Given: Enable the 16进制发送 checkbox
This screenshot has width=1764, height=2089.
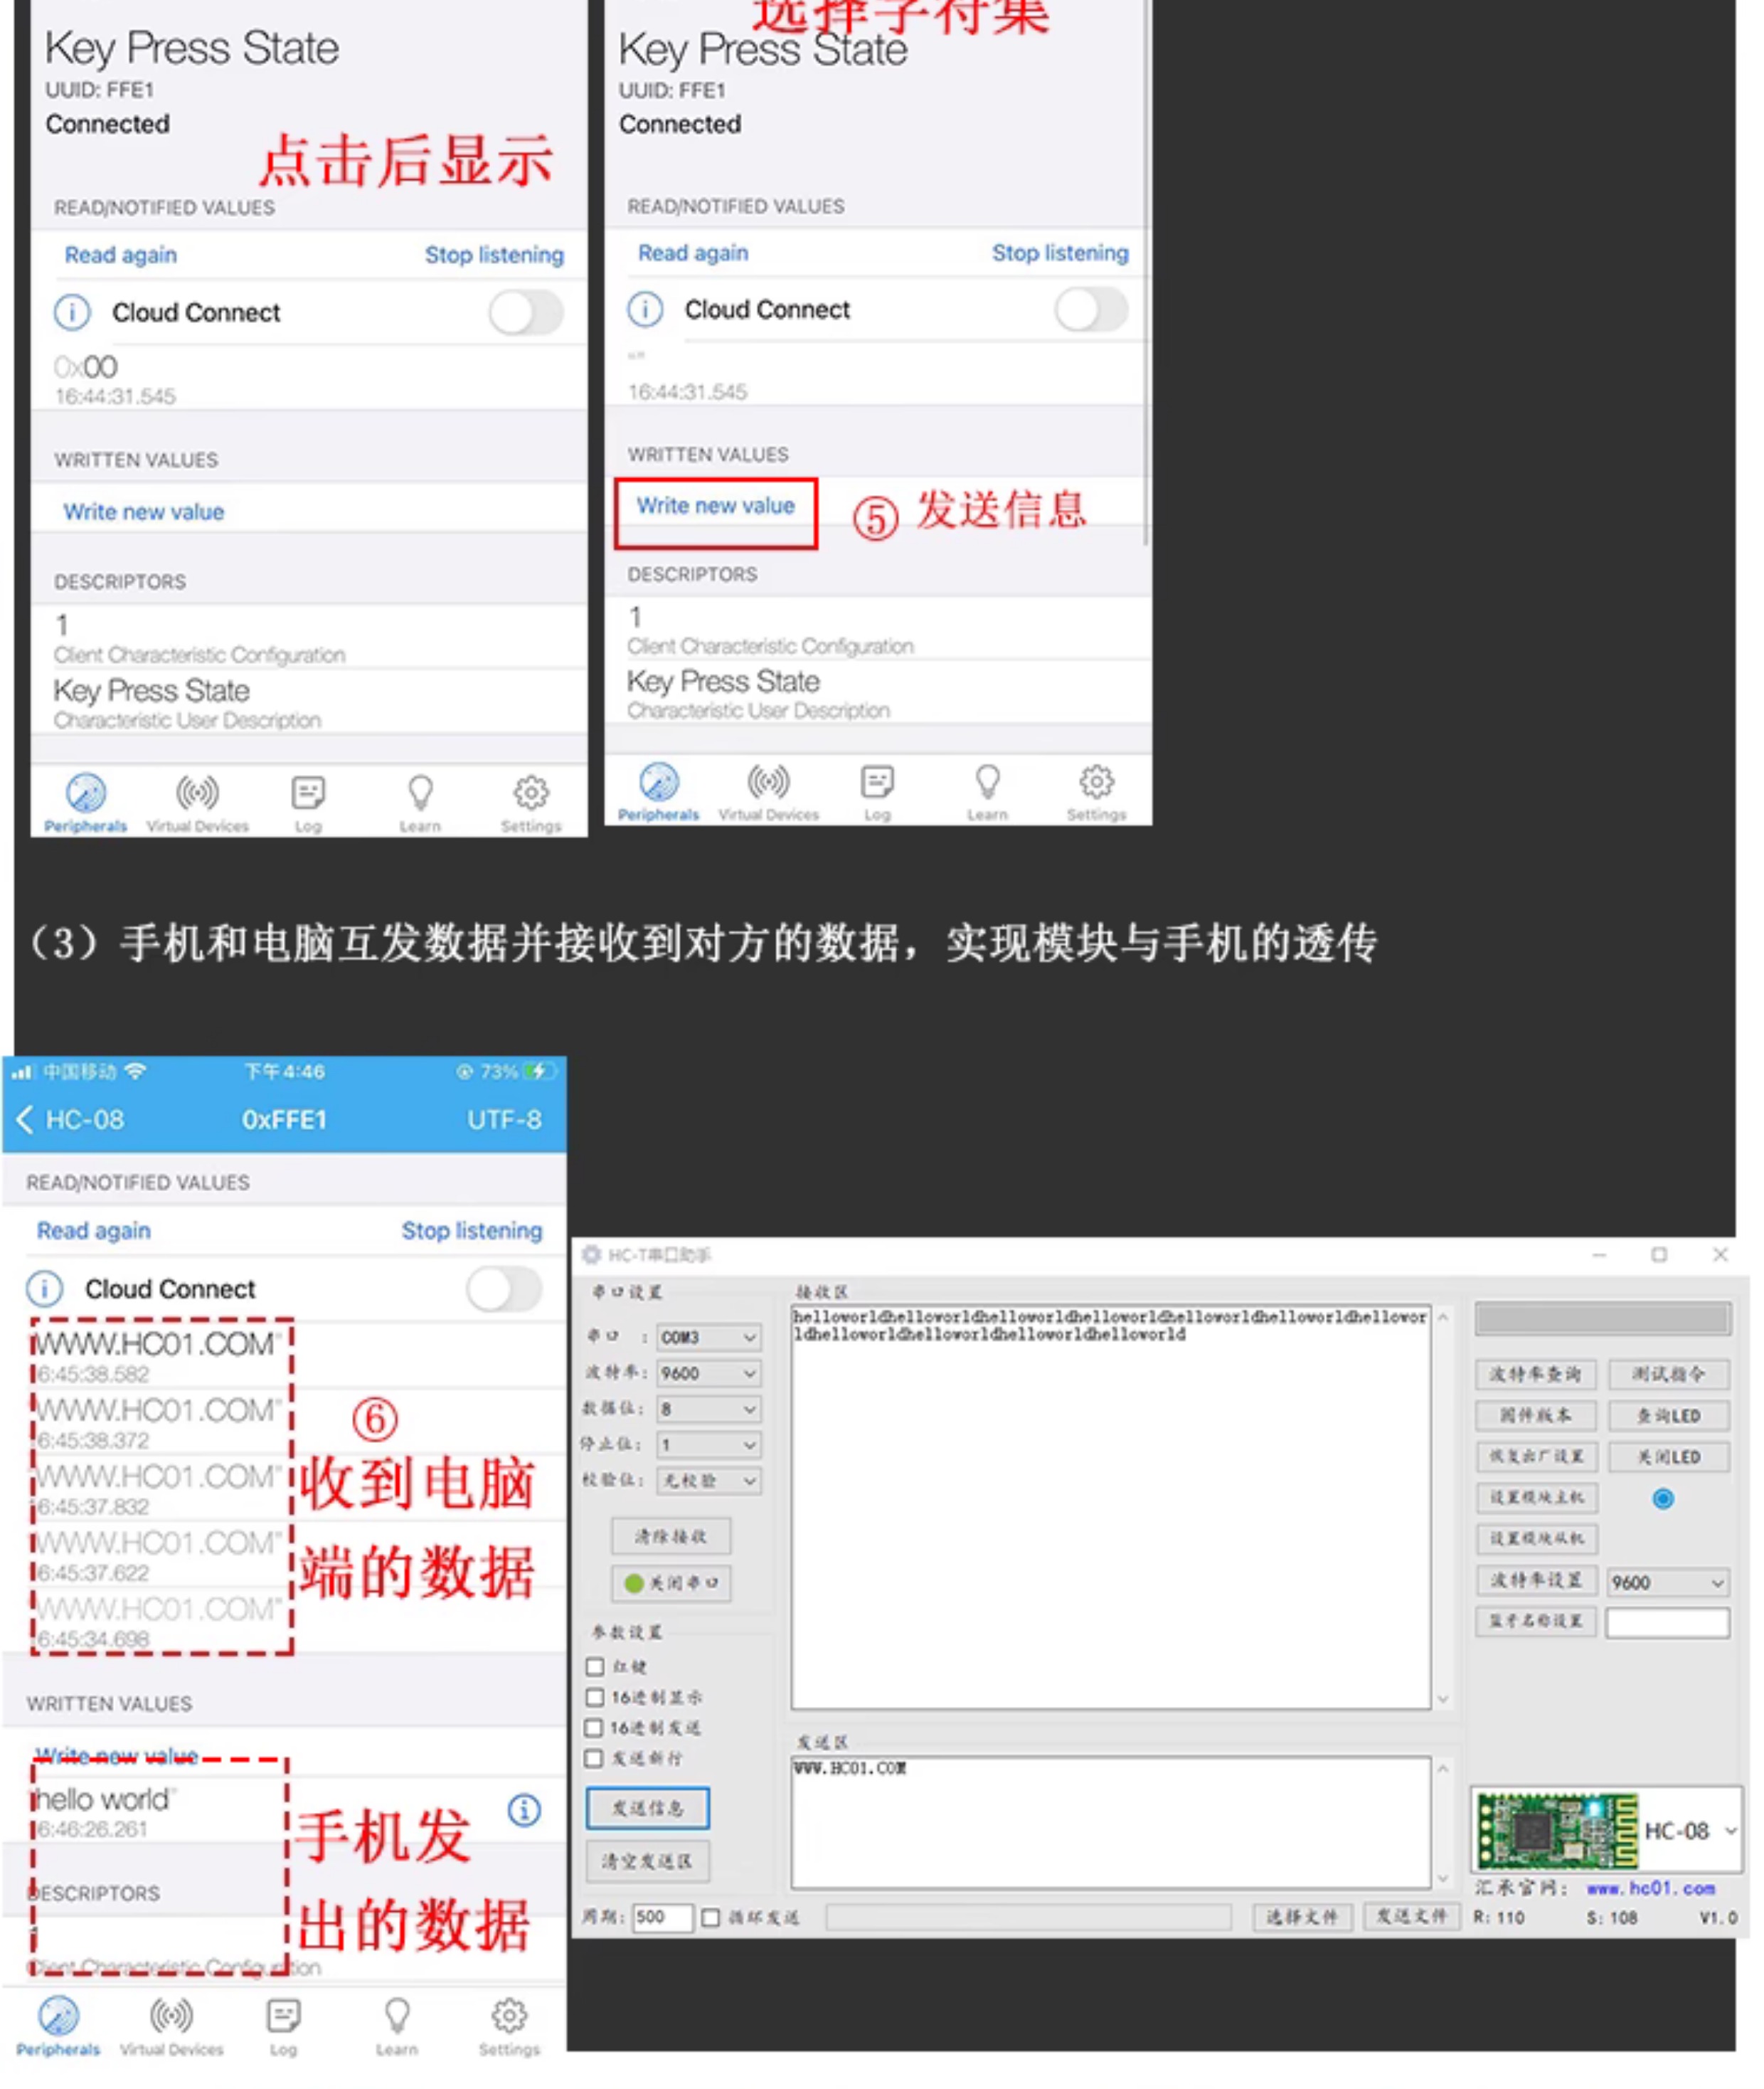Looking at the screenshot, I should point(594,1727).
